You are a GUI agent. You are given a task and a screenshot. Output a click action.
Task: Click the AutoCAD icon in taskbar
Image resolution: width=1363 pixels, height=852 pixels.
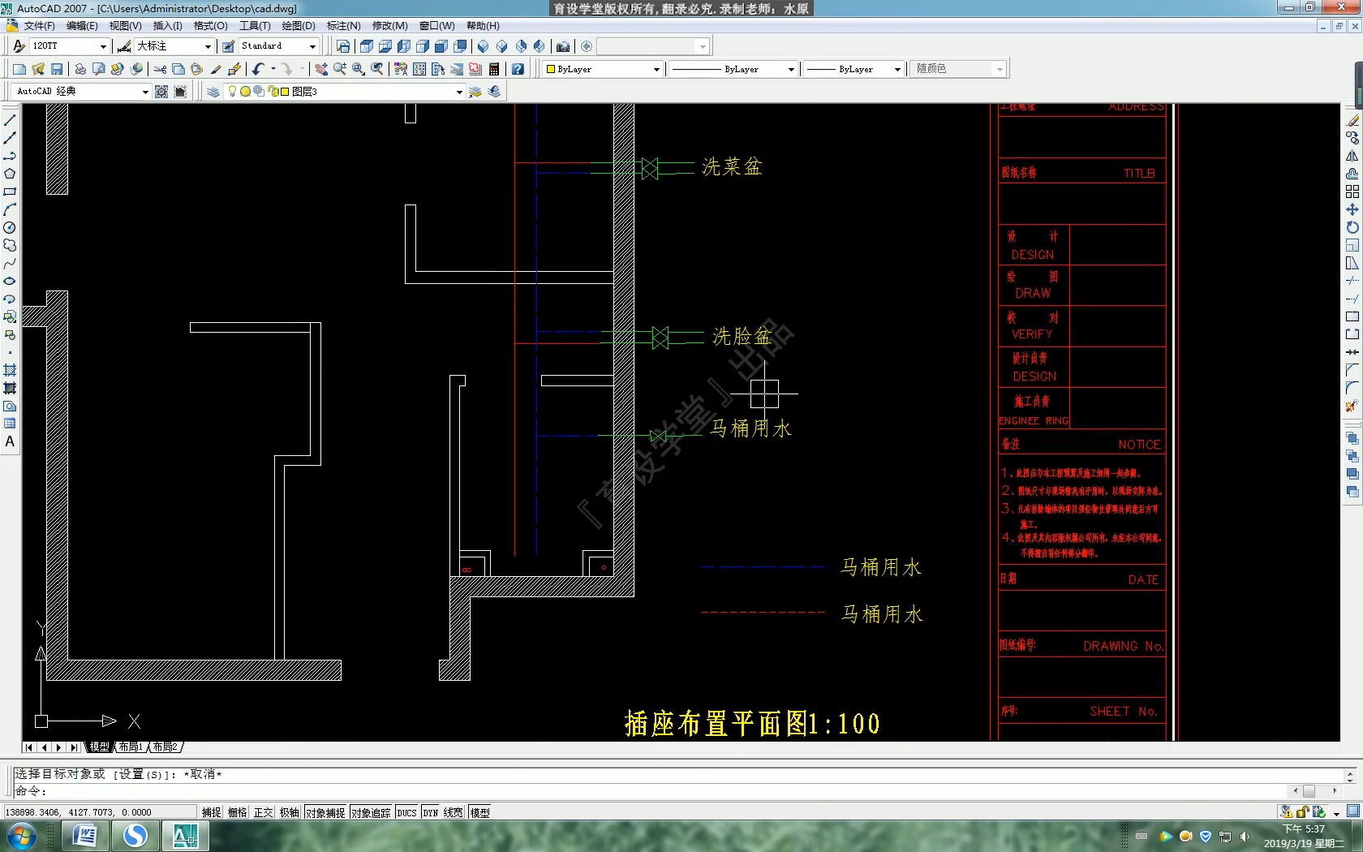(x=185, y=836)
